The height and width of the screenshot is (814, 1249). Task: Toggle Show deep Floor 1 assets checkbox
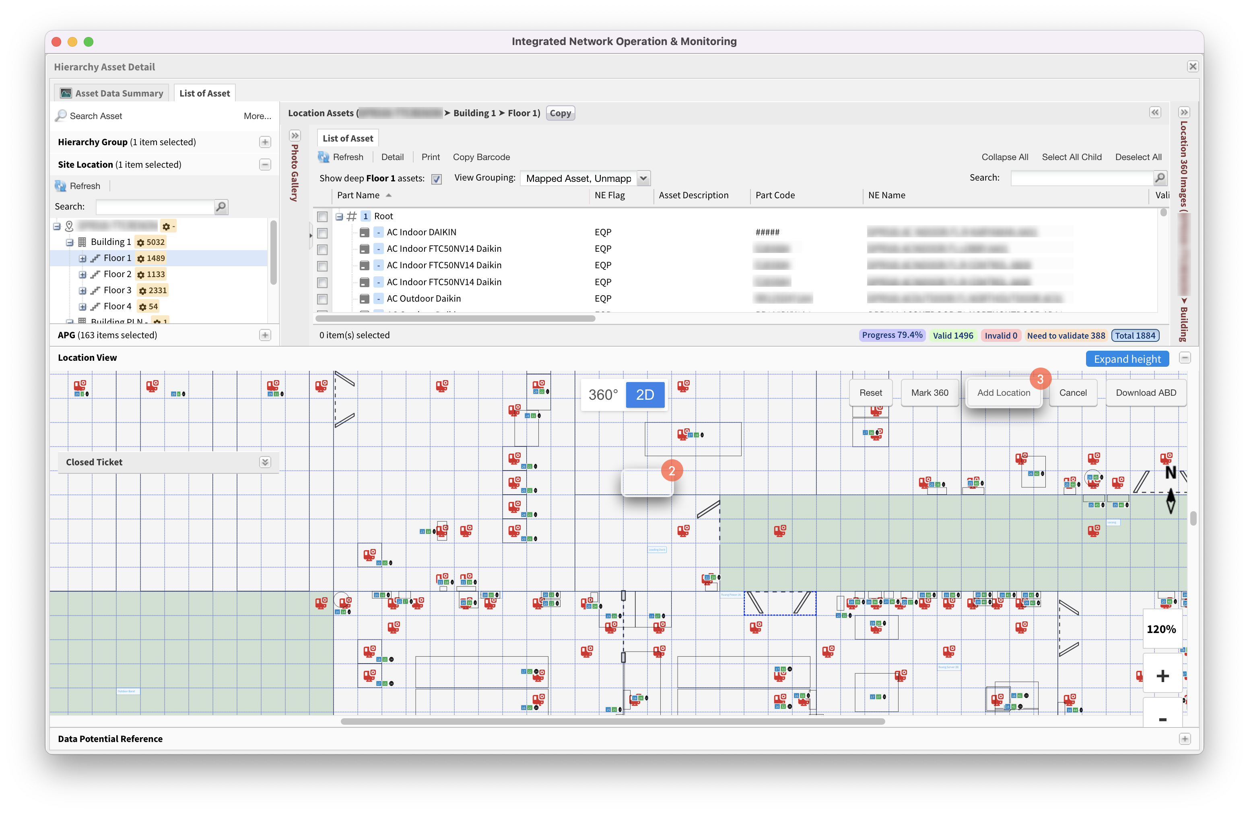pos(436,179)
